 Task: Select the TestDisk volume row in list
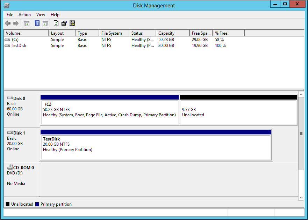(x=18, y=46)
